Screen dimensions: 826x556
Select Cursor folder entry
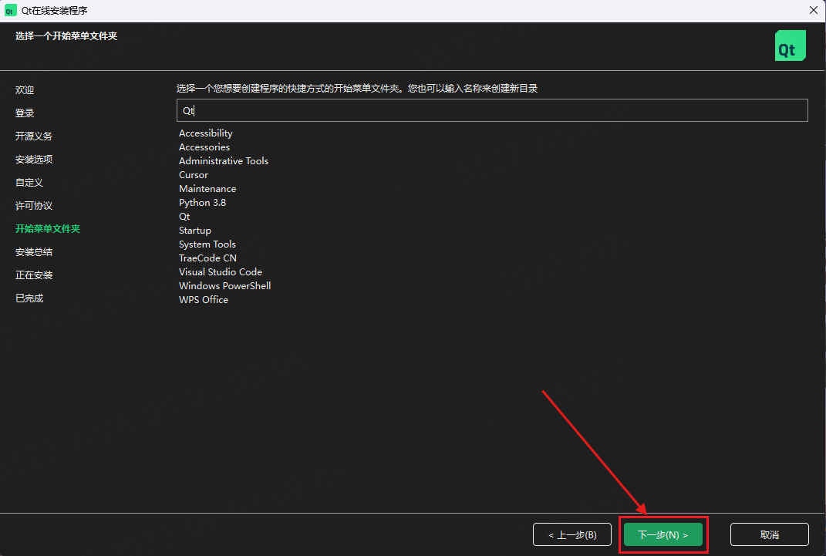[x=194, y=175]
